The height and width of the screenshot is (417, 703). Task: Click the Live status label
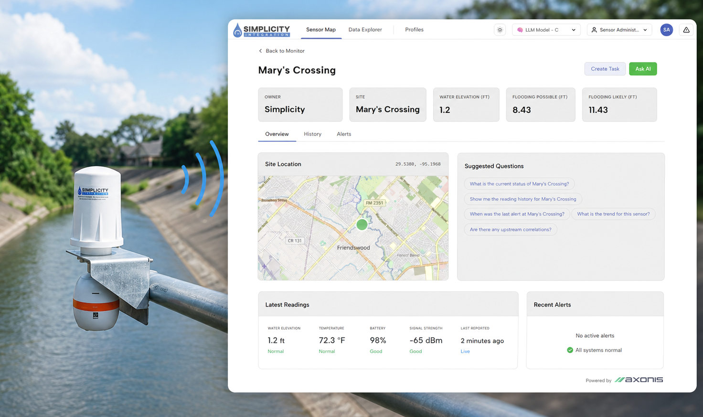click(x=465, y=352)
